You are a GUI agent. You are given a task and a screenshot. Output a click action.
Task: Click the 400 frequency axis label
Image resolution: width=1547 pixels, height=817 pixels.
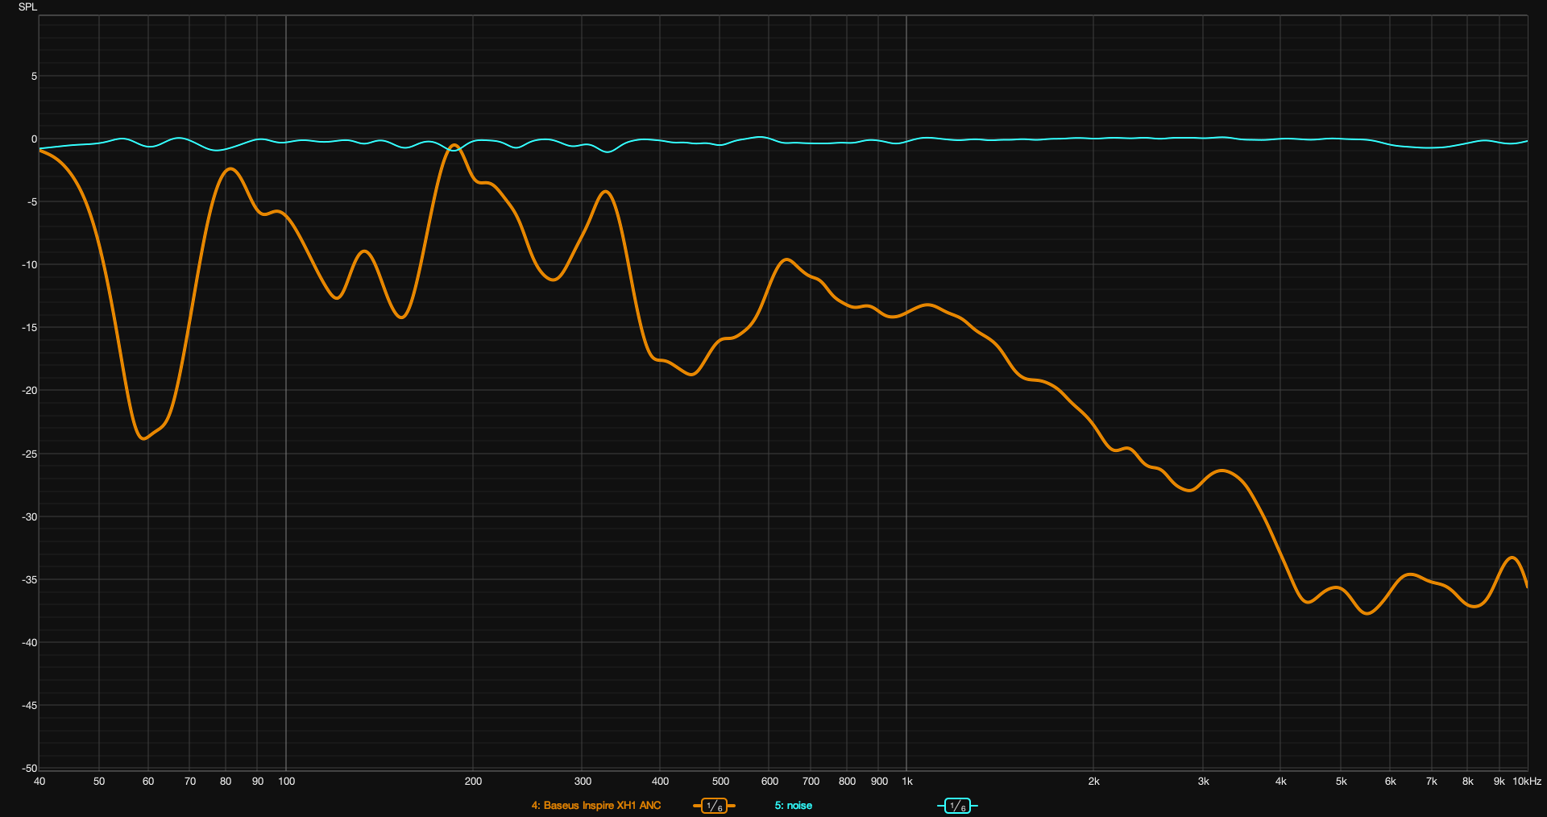(660, 782)
